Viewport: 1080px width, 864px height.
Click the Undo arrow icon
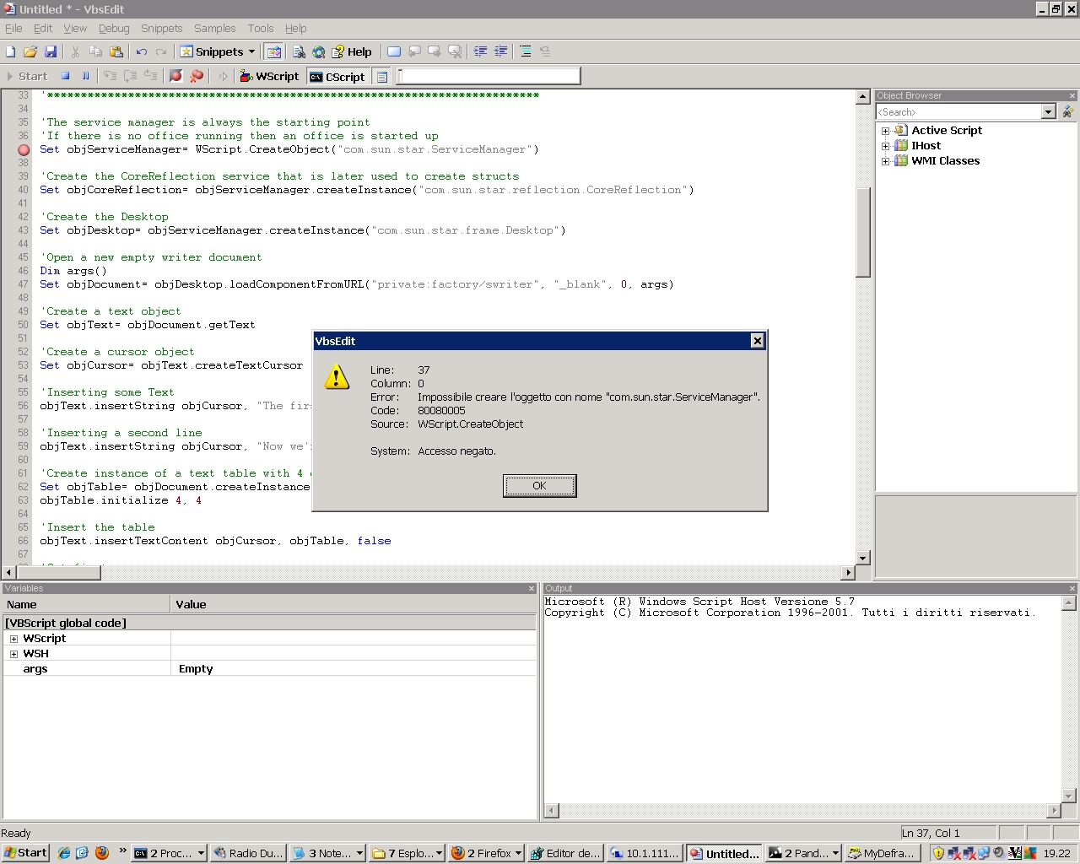pos(142,51)
